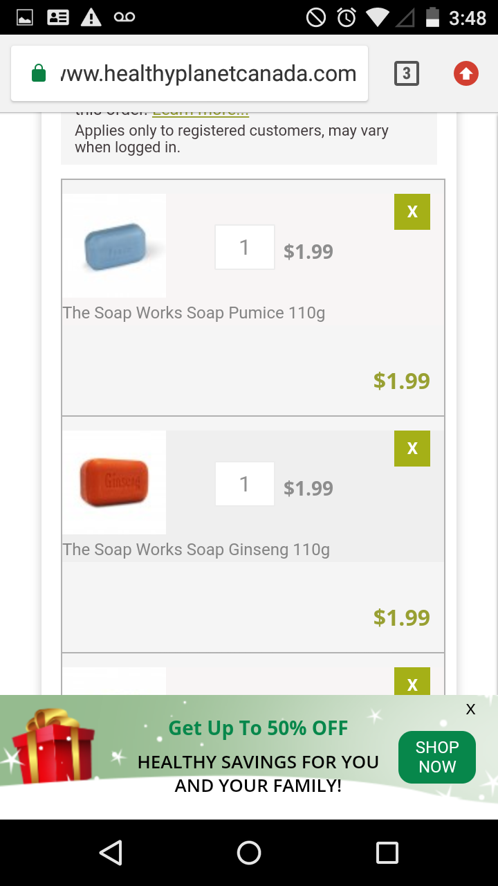The height and width of the screenshot is (886, 498).
Task: Tap the warning triangle notification icon
Action: coord(91,17)
